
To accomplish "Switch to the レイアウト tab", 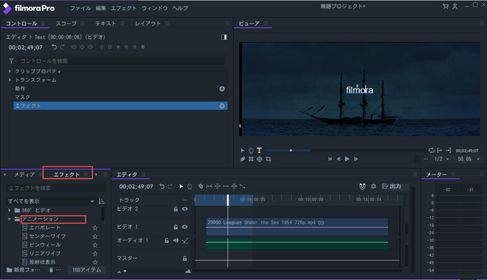I will [x=148, y=24].
